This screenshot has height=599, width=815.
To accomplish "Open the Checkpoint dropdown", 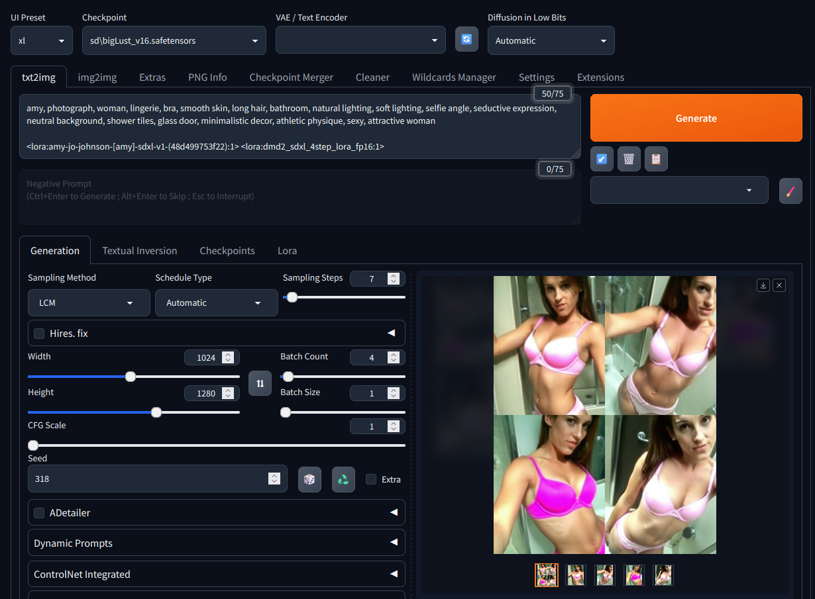I will 174,40.
